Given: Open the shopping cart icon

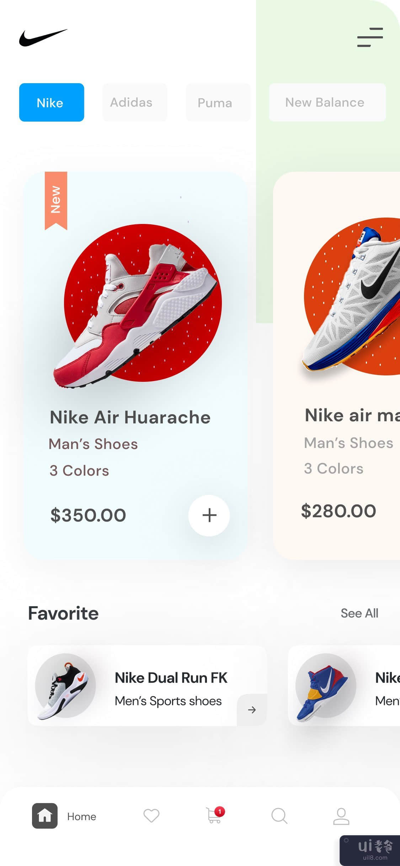Looking at the screenshot, I should coord(214,815).
